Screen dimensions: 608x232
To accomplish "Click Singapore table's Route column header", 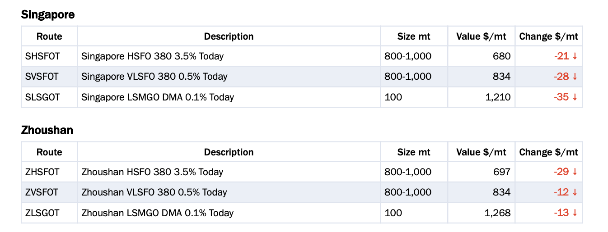I will (49, 36).
